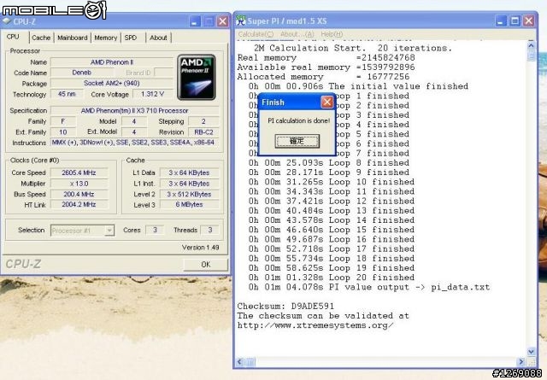Viewport: 547px width, 380px height.
Task: Click the scroll down arrow in Super PI
Action: pyautogui.click(x=531, y=352)
